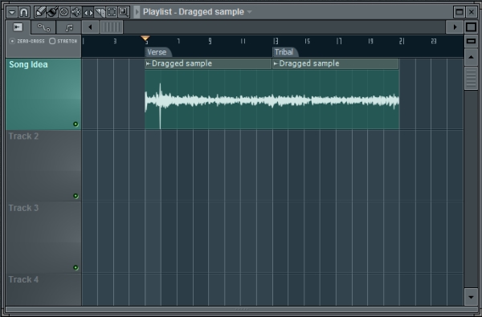Click the audio waveform in Song Idea track
This screenshot has height=317, width=482.
[x=272, y=100]
